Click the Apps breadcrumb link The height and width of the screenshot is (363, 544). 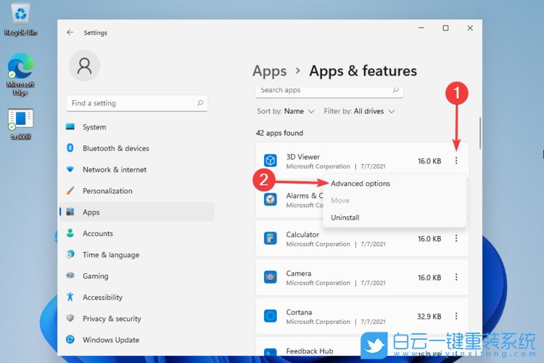click(x=270, y=71)
